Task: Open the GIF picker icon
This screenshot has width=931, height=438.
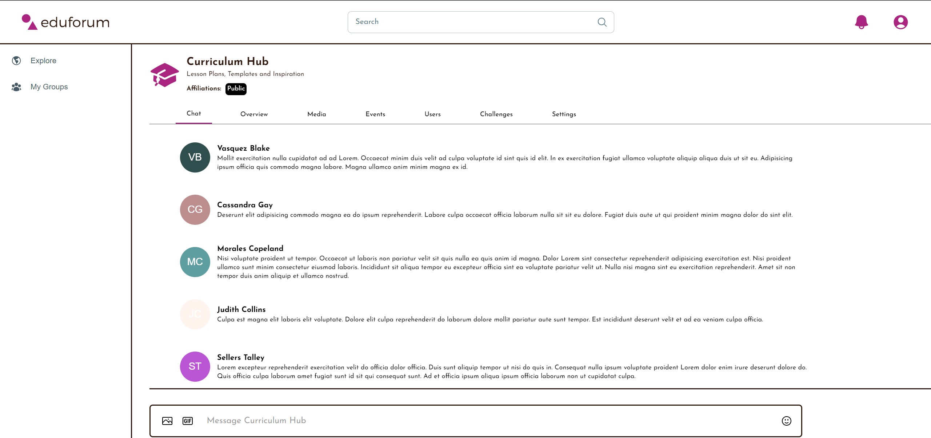Action: coord(188,421)
